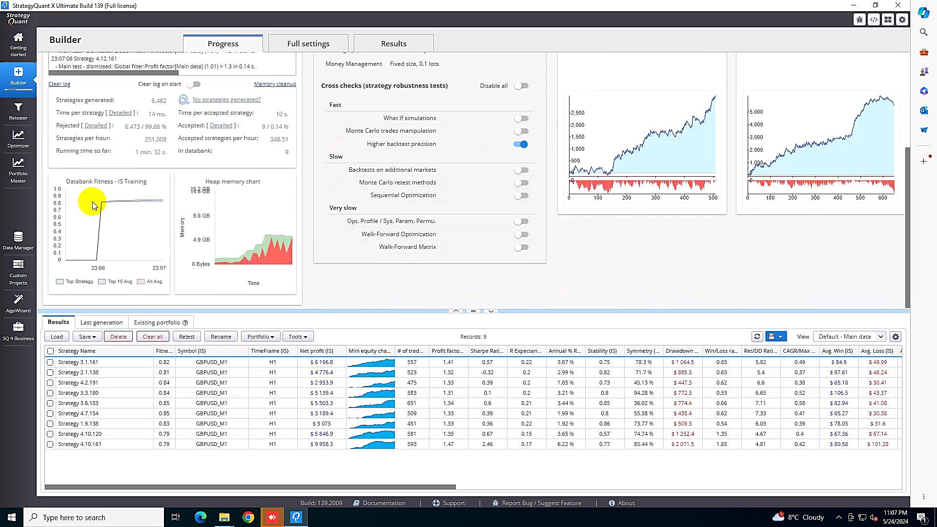Open the code editor icon in top toolbar
The width and height of the screenshot is (937, 527).
(874, 20)
